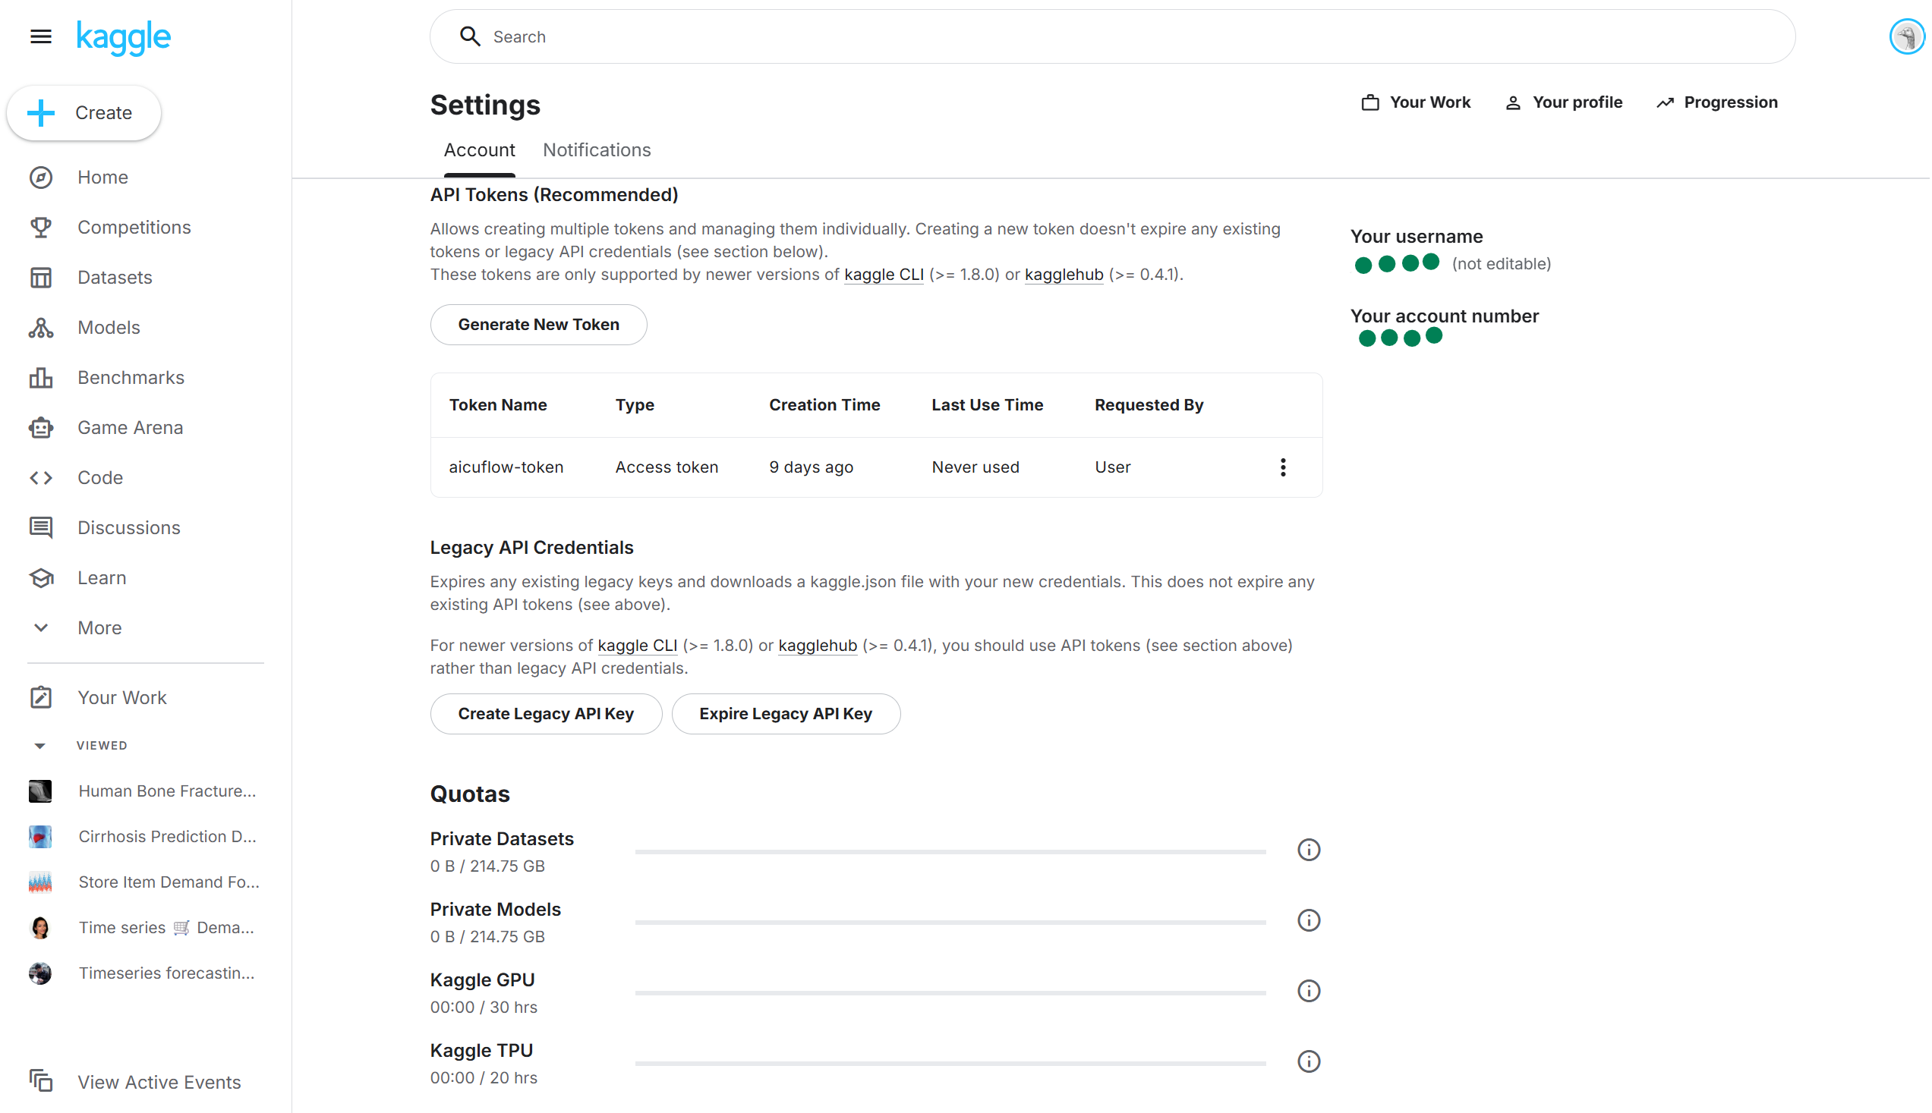Switch to the Notifications tab
Screen dimensions: 1932x1113
(x=597, y=149)
